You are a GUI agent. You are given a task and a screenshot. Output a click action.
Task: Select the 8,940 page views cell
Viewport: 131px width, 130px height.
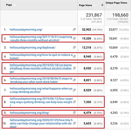click(x=87, y=56)
